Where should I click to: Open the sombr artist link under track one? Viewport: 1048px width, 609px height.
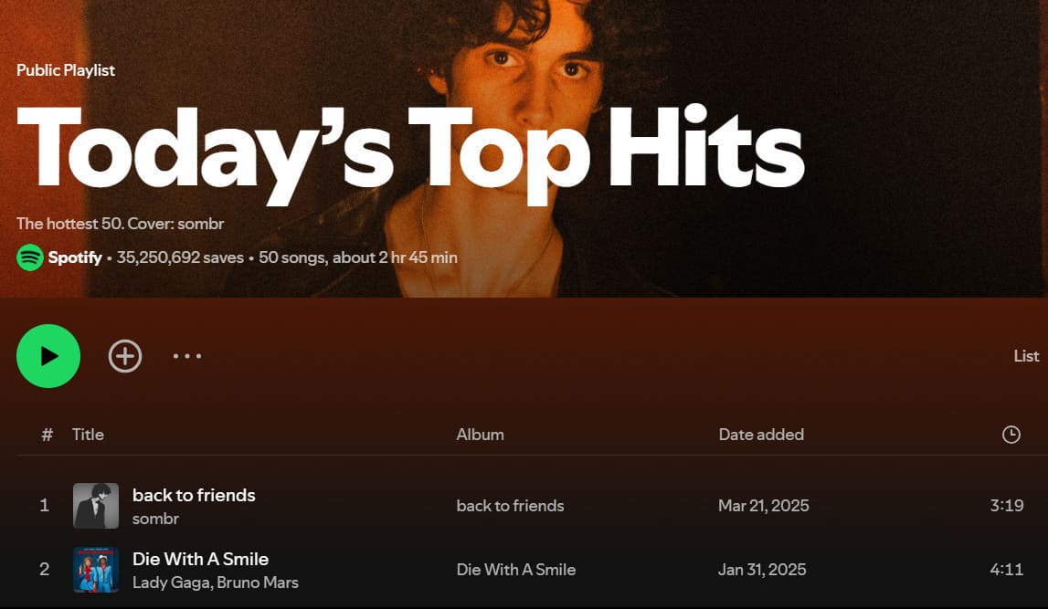[155, 519]
